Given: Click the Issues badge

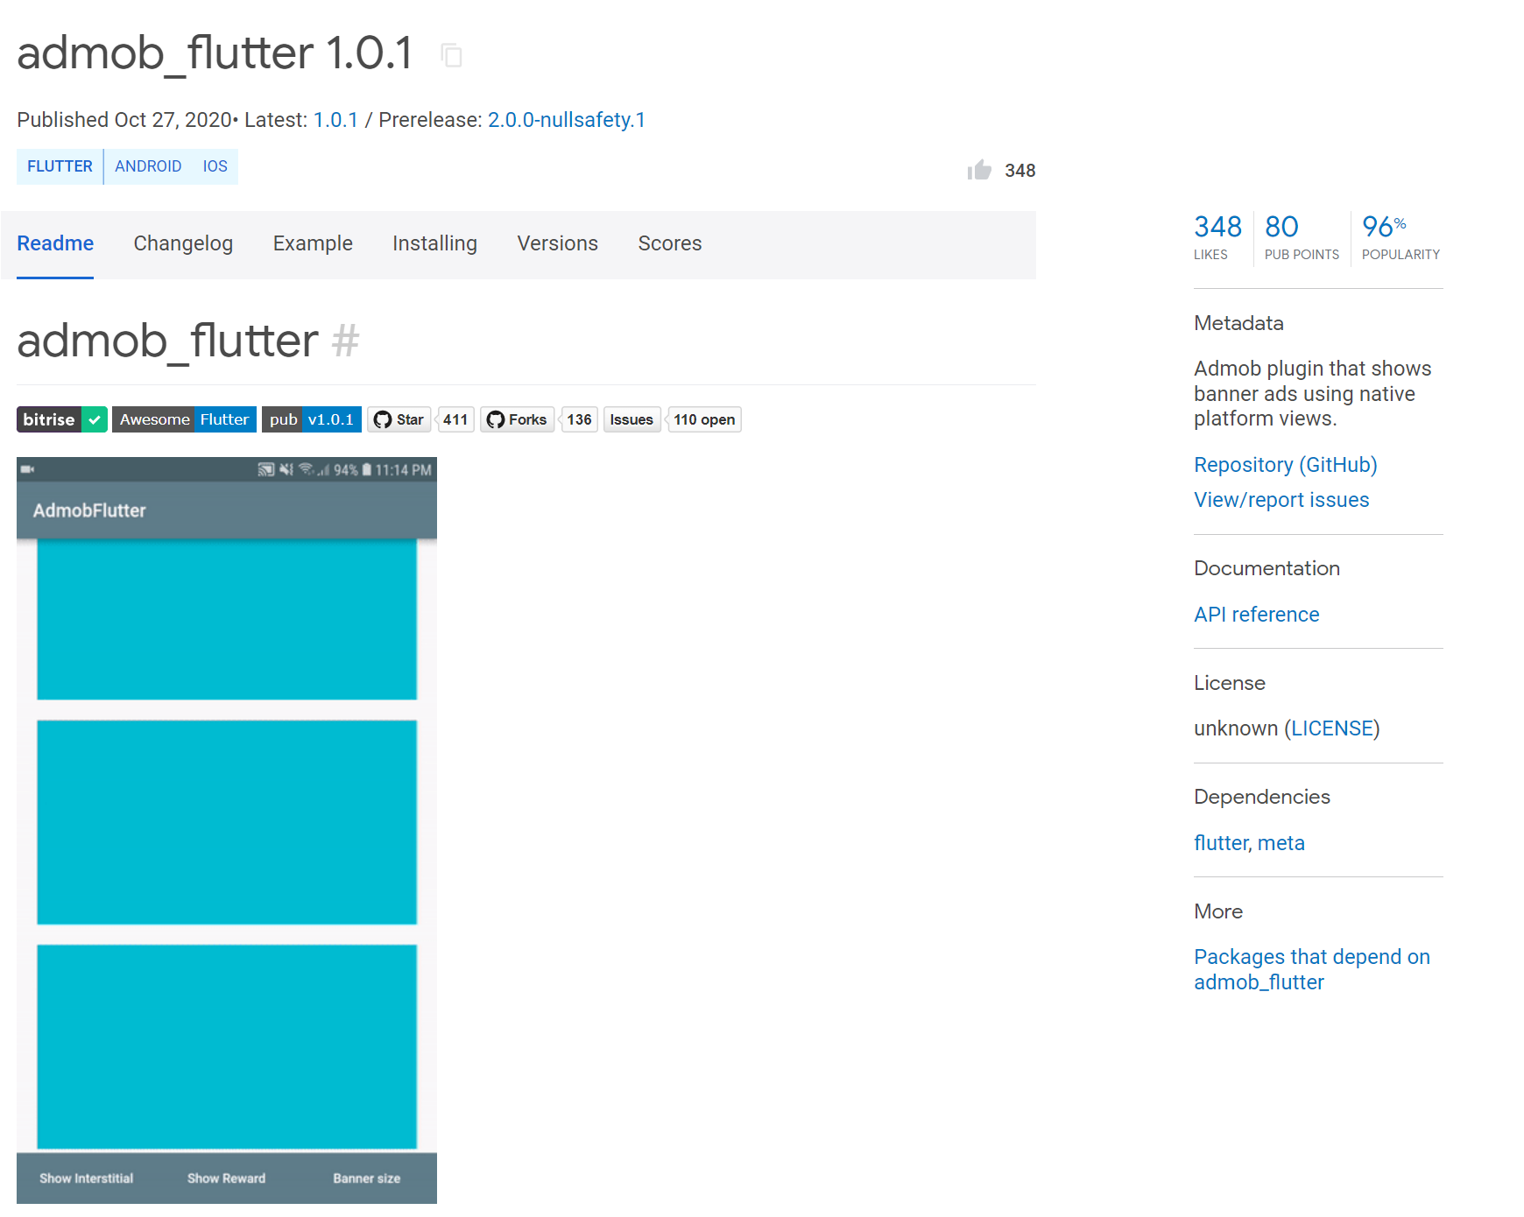Looking at the screenshot, I should (631, 419).
